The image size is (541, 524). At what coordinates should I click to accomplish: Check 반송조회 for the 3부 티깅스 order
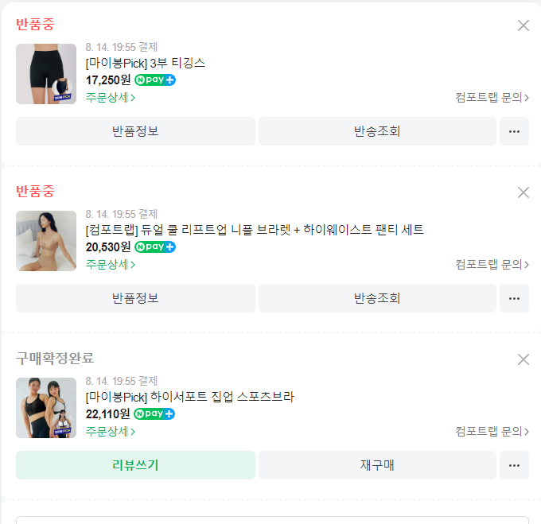(x=377, y=131)
